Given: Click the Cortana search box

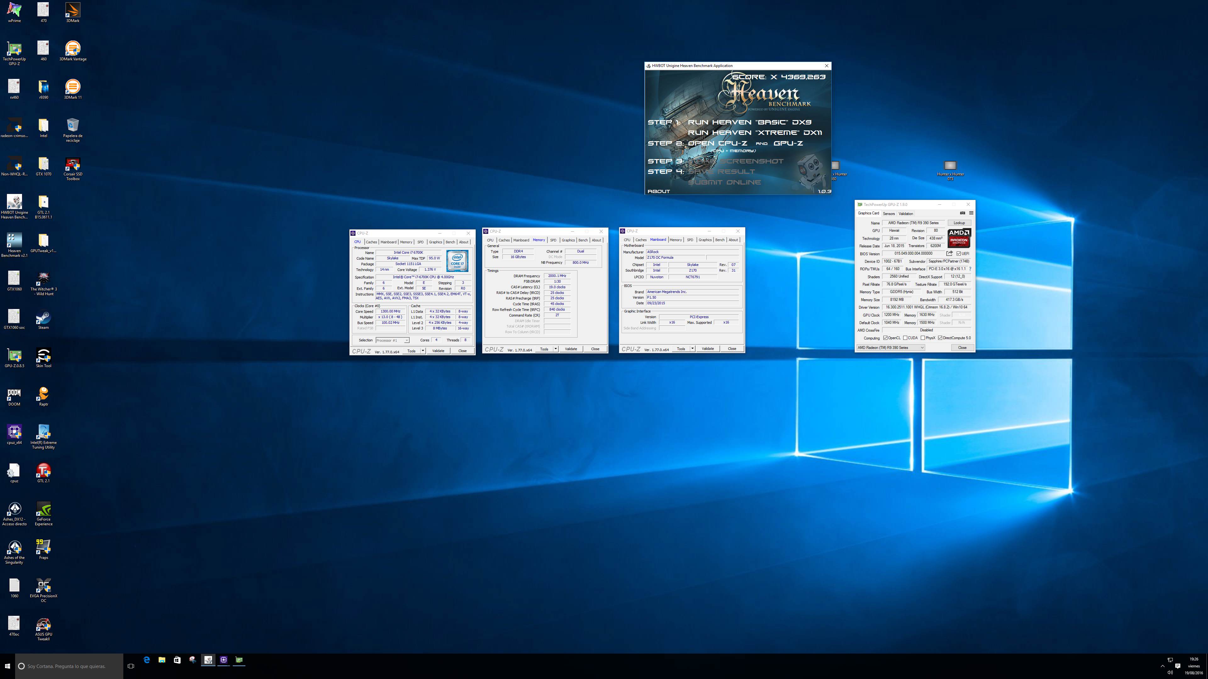Looking at the screenshot, I should pyautogui.click(x=70, y=666).
